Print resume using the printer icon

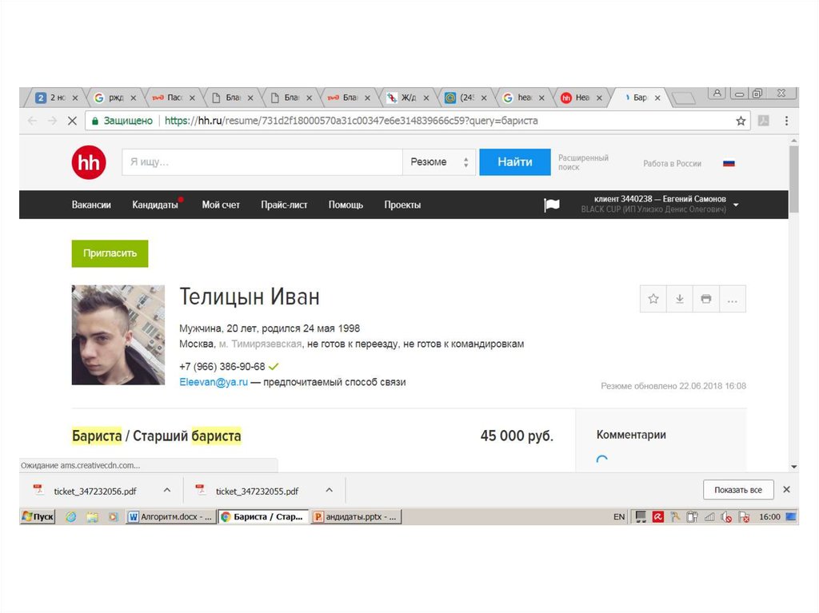tap(705, 299)
